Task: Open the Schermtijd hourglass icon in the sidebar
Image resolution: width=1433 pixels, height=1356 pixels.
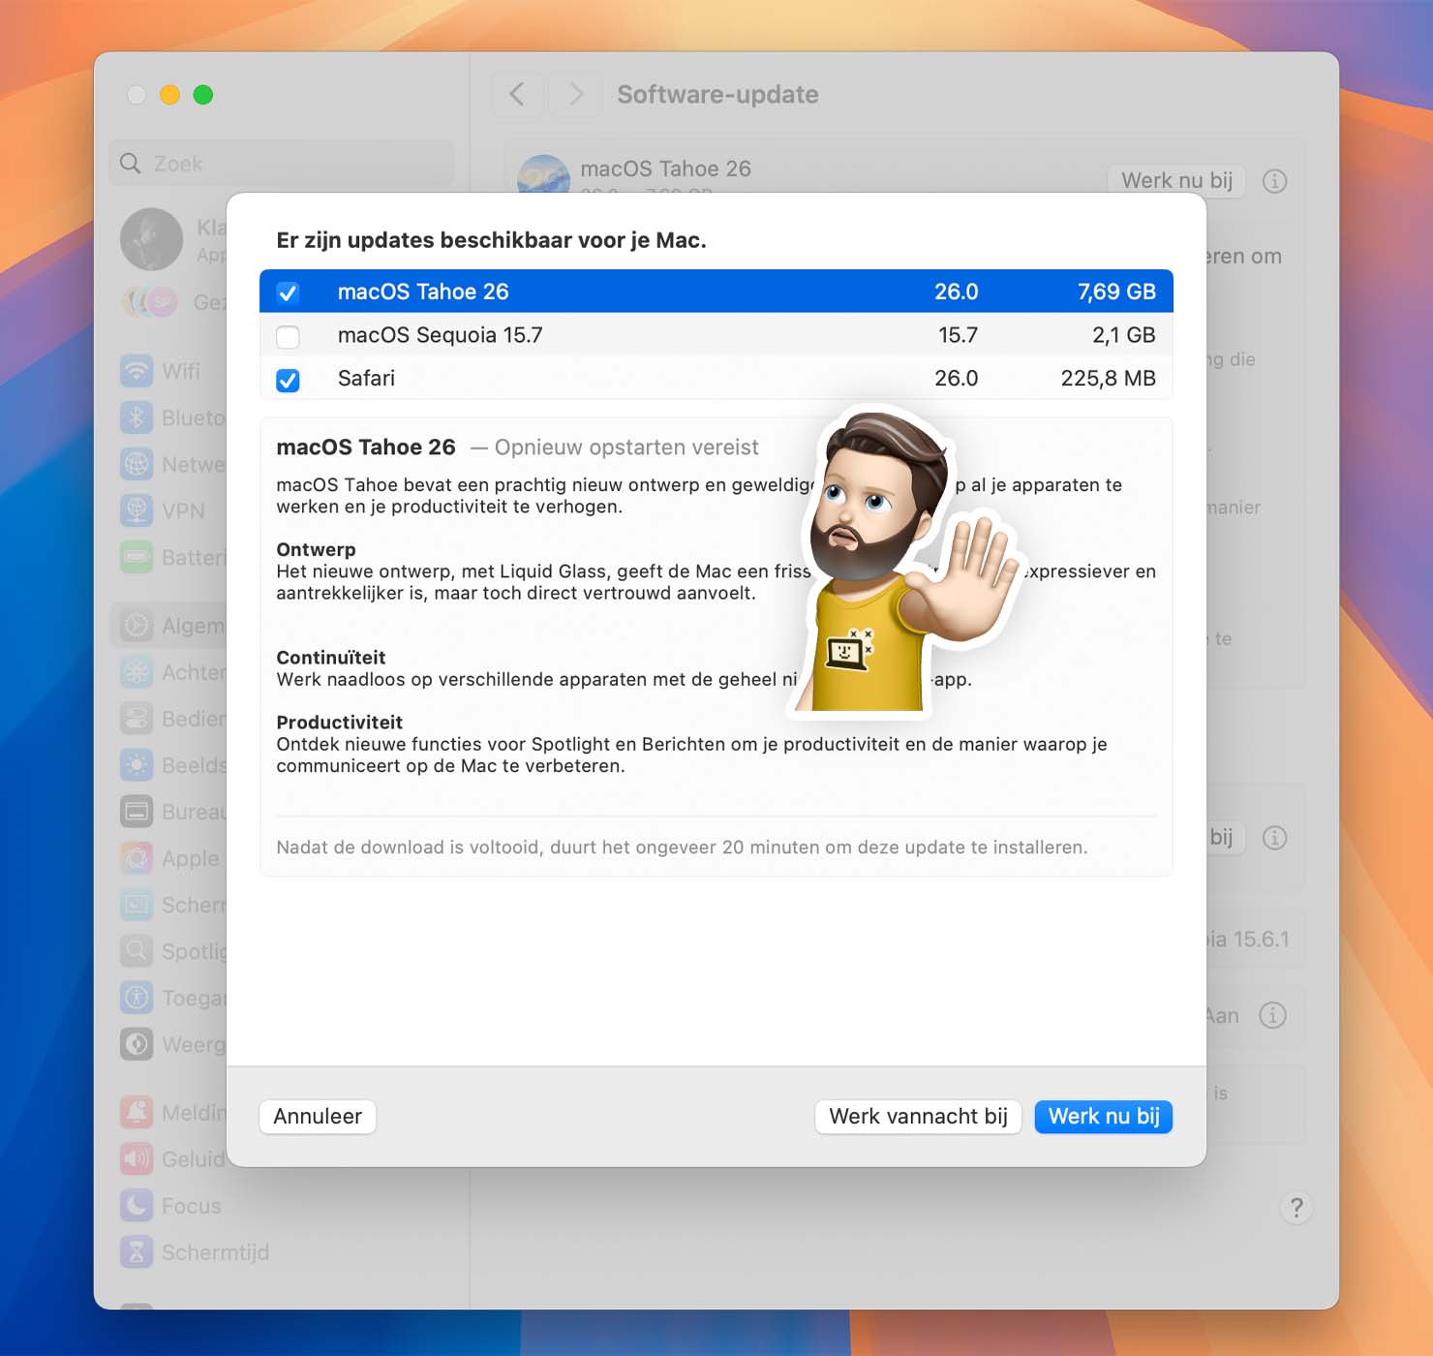Action: 137,1252
